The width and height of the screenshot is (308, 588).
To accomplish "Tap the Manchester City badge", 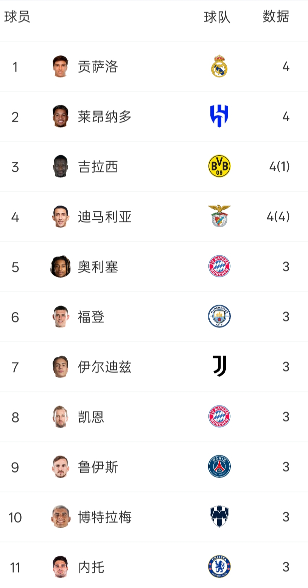I will click(219, 316).
